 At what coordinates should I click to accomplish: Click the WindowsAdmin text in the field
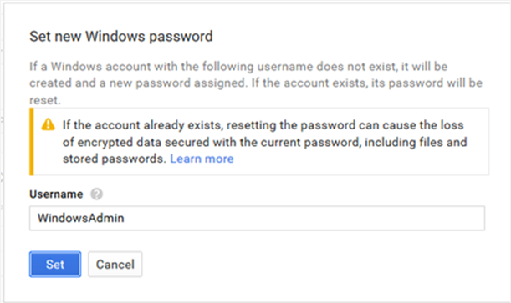(80, 218)
